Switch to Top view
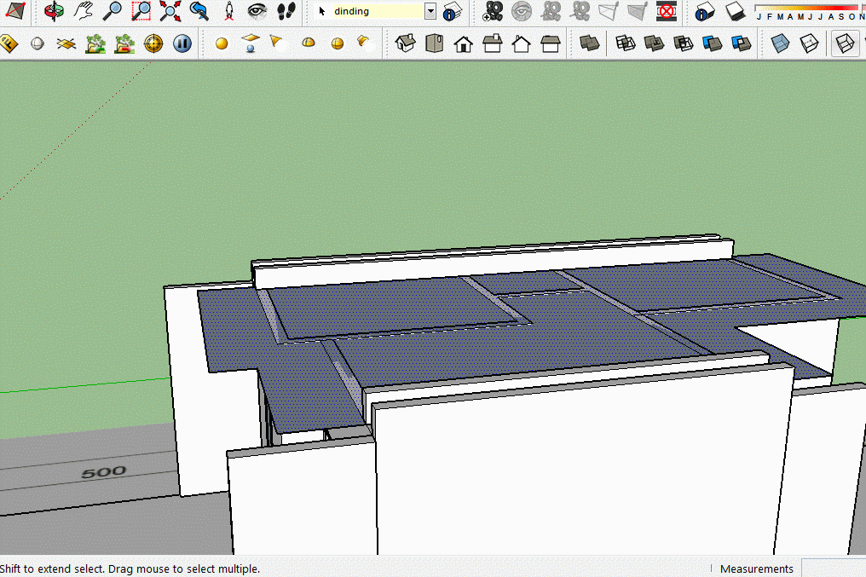Image resolution: width=866 pixels, height=577 pixels. coord(435,43)
